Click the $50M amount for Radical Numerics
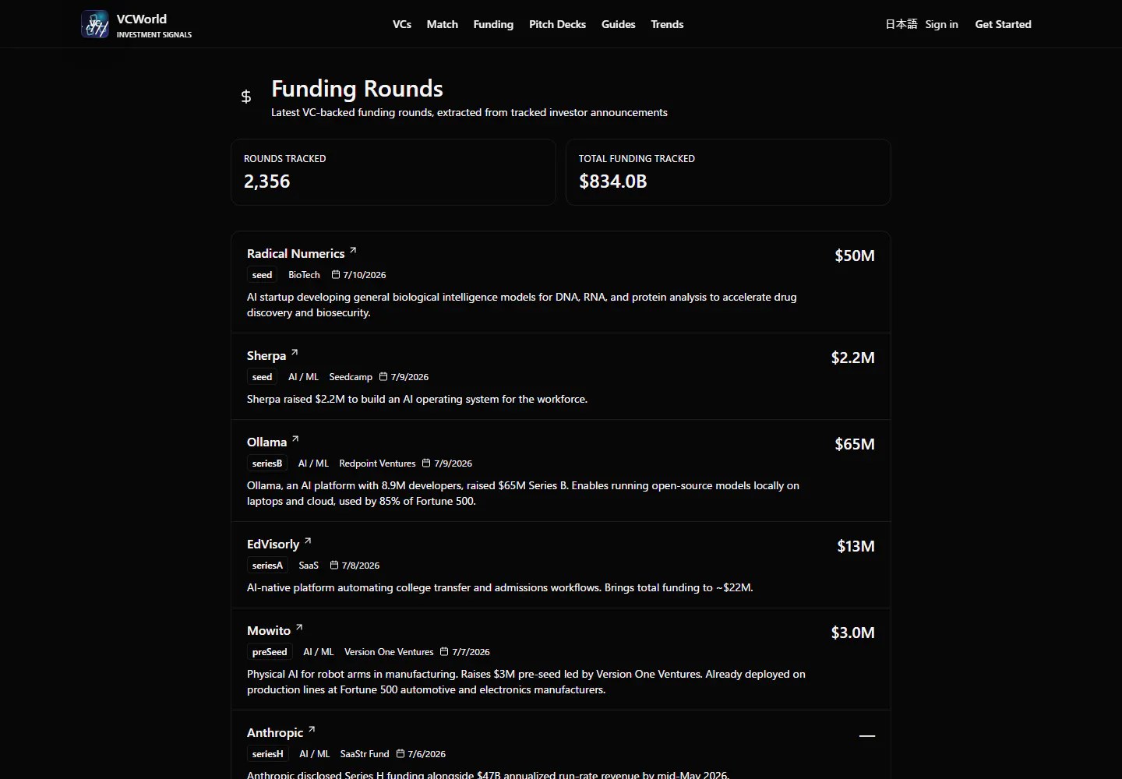Screen dimensions: 1122x779 click(x=855, y=256)
